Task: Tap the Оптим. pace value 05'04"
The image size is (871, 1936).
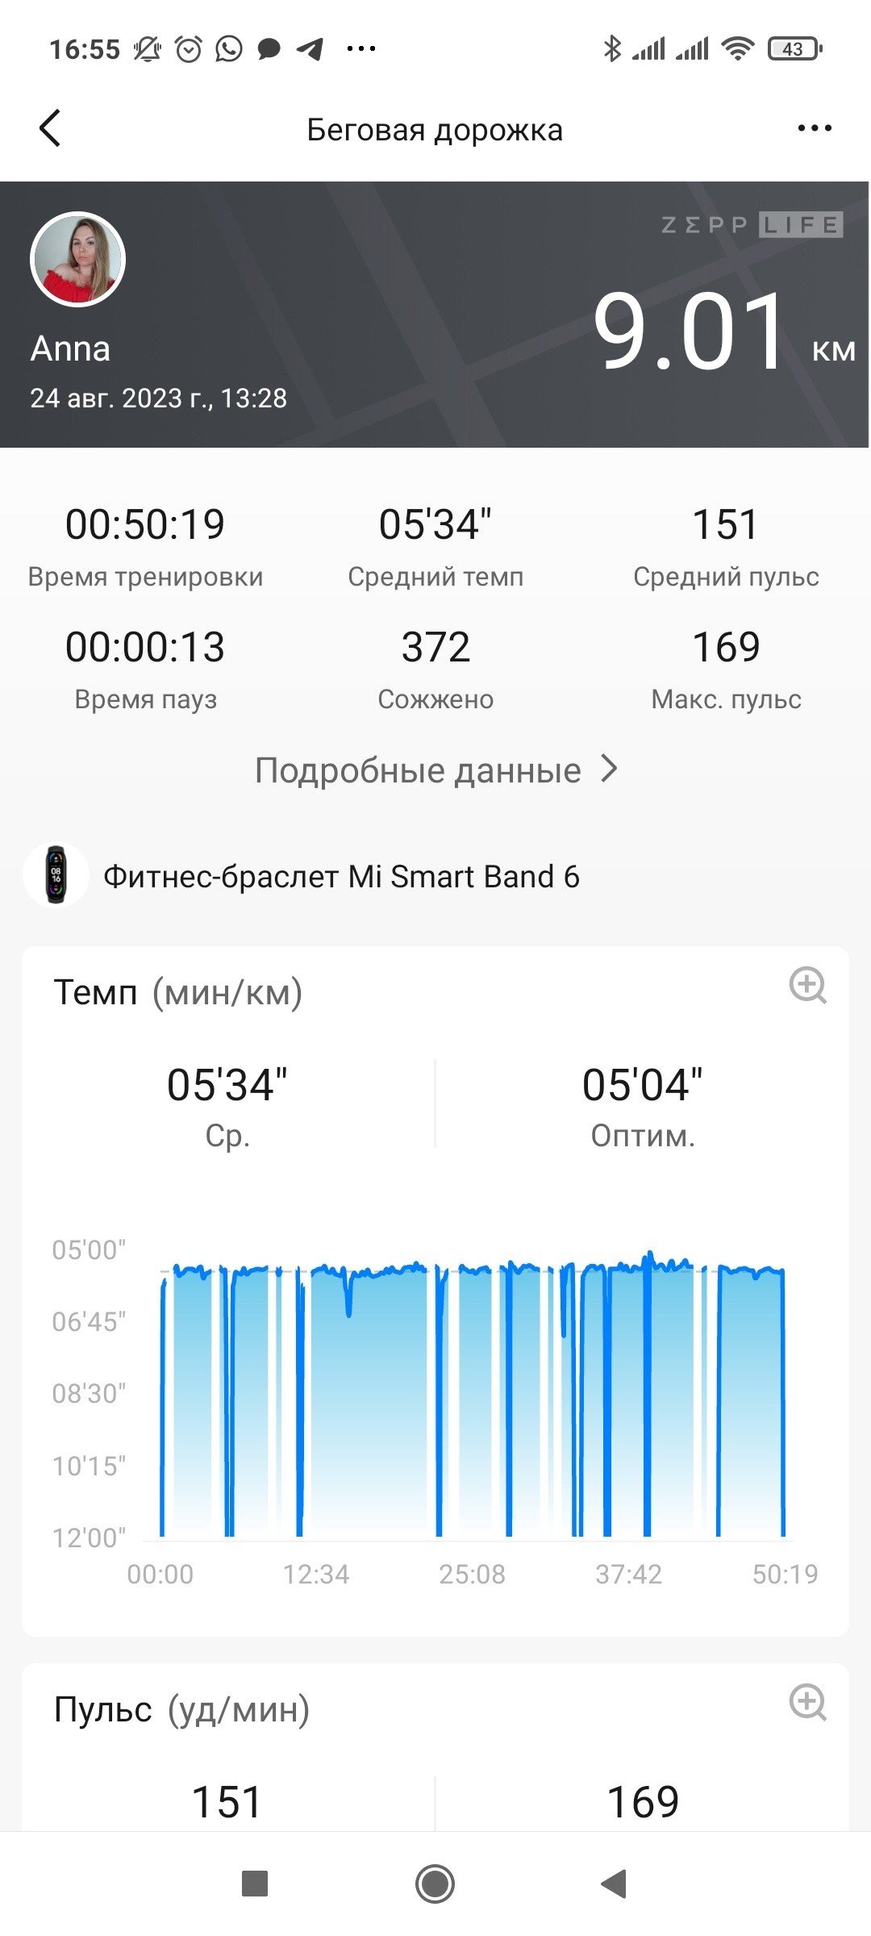Action: click(x=642, y=1085)
